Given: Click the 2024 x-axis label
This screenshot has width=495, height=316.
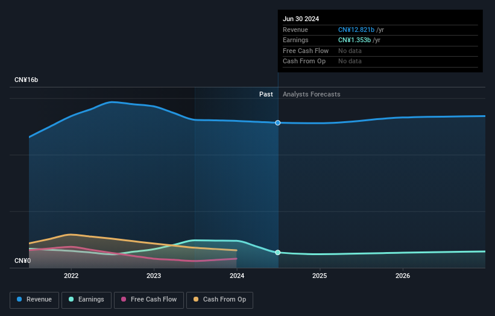Looking at the screenshot, I should pyautogui.click(x=237, y=276).
